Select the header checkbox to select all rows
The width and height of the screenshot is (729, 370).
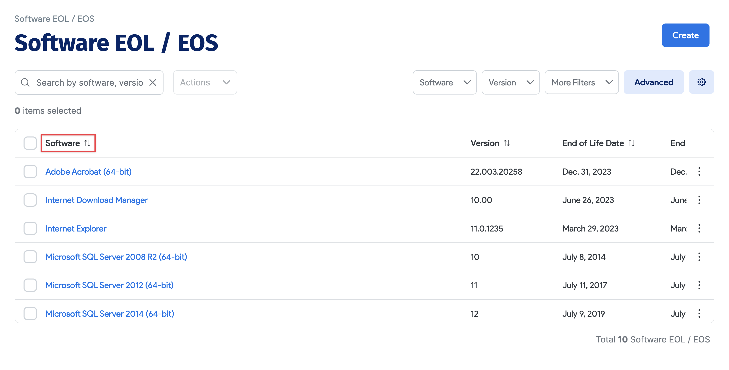30,143
